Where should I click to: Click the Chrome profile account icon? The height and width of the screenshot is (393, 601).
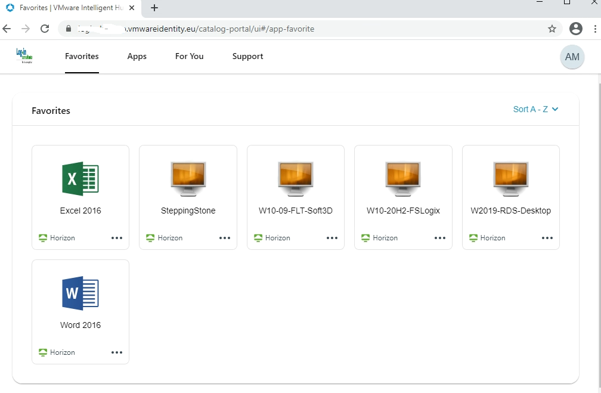click(x=575, y=29)
